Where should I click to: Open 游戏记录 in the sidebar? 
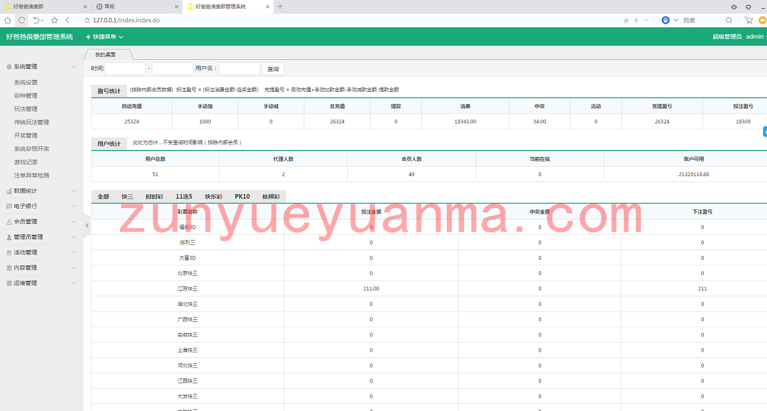(26, 162)
